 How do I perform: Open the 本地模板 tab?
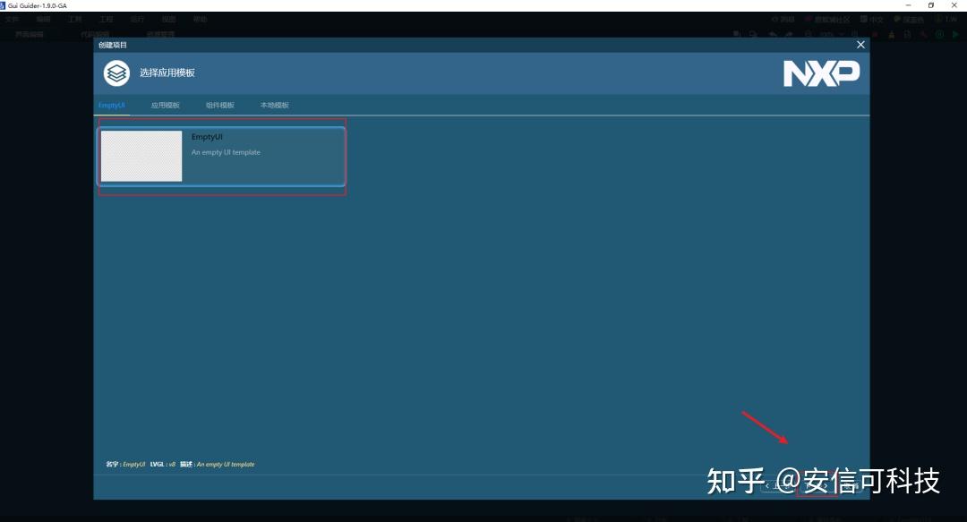(x=275, y=105)
